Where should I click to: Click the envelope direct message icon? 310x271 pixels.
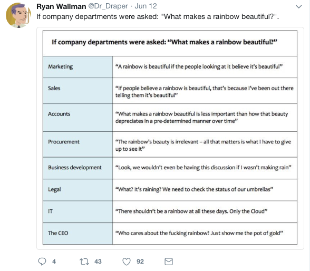pyautogui.click(x=169, y=262)
